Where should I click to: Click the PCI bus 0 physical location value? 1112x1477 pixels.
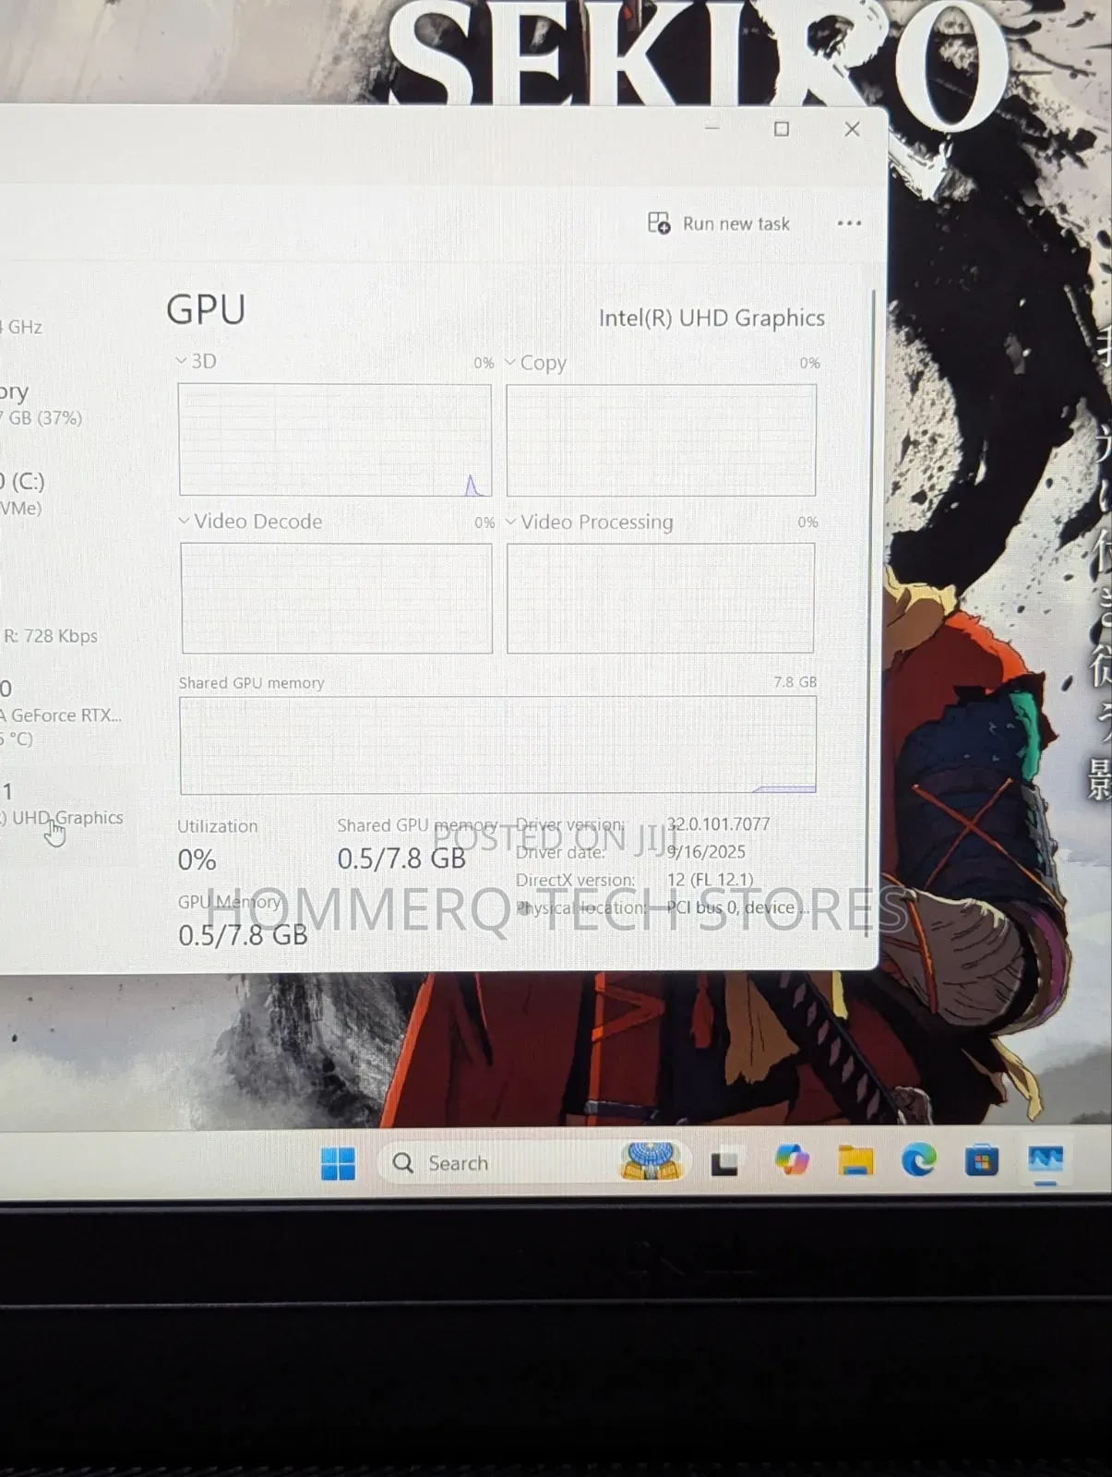[738, 907]
